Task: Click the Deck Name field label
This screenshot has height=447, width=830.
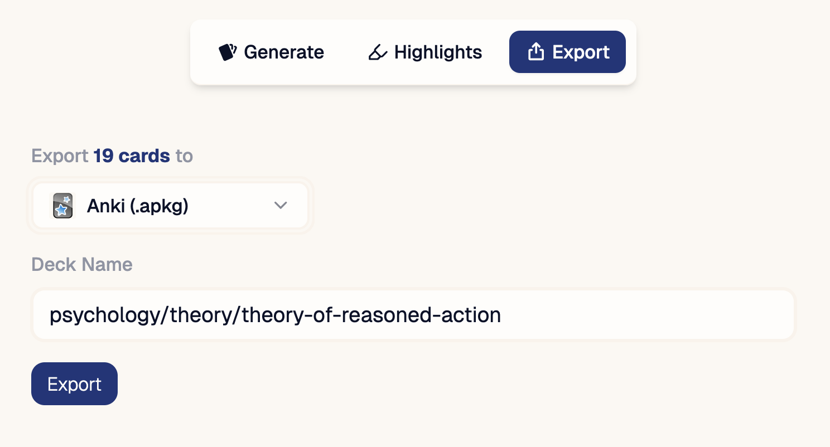Action: pyautogui.click(x=82, y=264)
